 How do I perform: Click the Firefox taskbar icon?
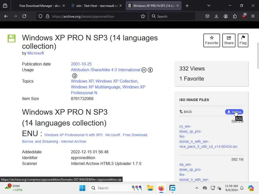click(x=161, y=188)
